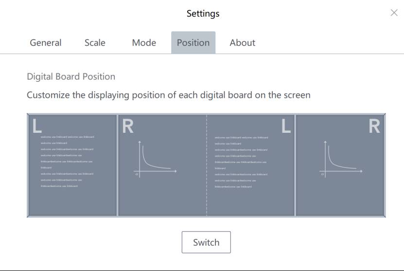Click the dashed divider between the screens
The width and height of the screenshot is (404, 271).
click(207, 165)
